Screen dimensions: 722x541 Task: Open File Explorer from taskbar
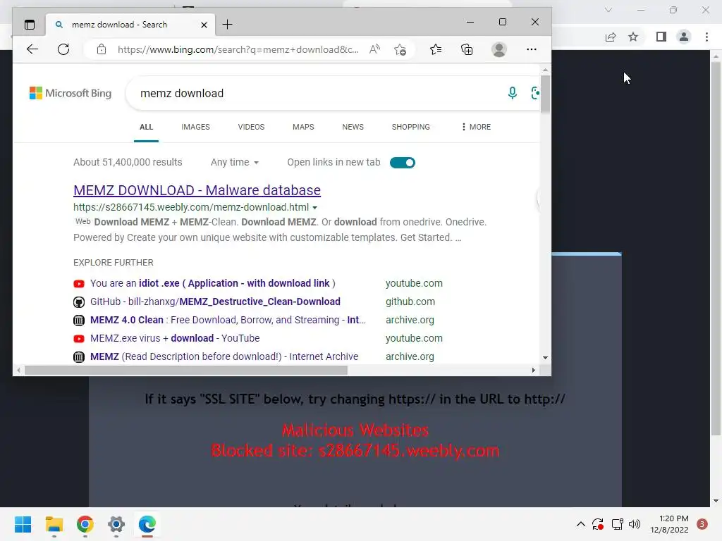point(54,524)
